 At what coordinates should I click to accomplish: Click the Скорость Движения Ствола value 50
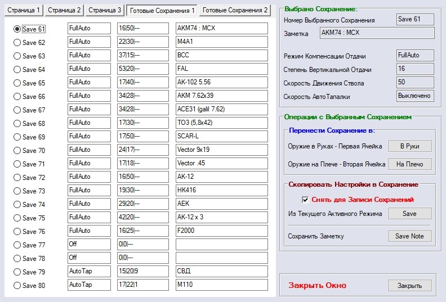tap(415, 83)
